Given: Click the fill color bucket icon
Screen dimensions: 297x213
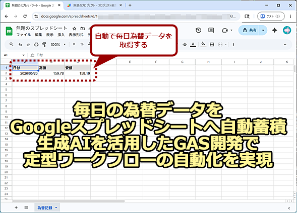Looking at the screenshot, I should [203, 44].
